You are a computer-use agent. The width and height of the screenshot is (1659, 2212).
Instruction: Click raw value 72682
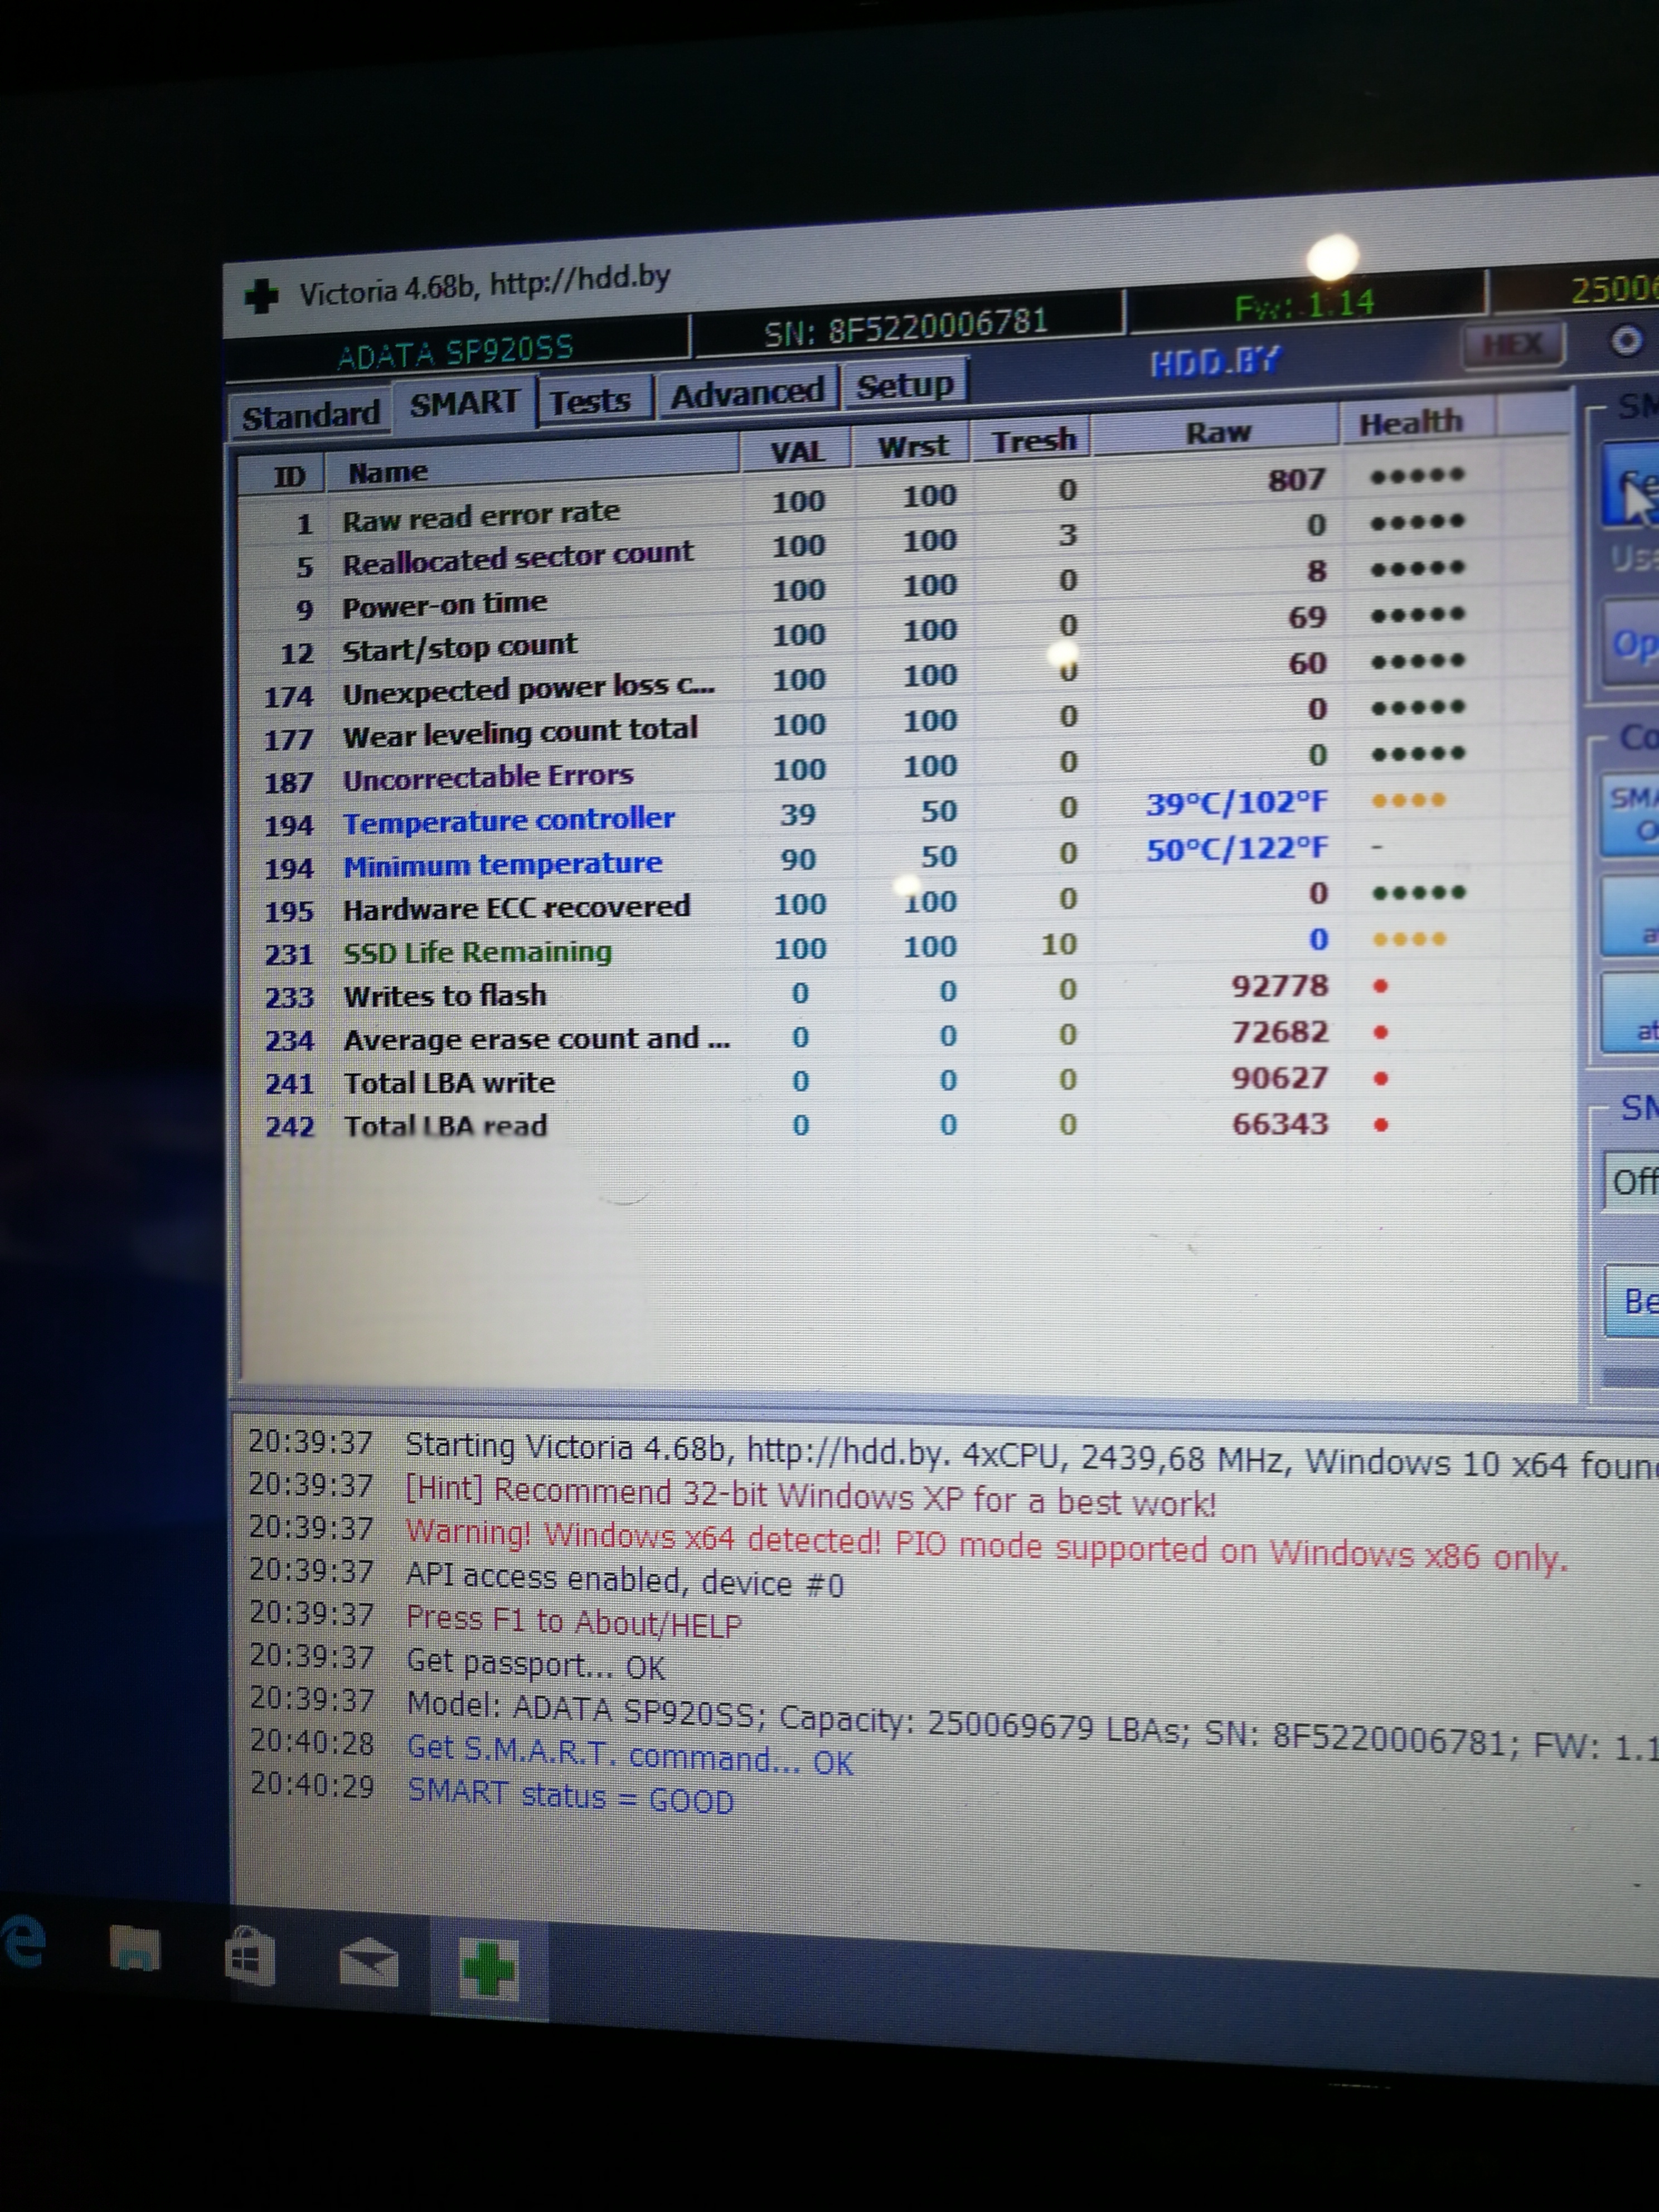click(1280, 1032)
